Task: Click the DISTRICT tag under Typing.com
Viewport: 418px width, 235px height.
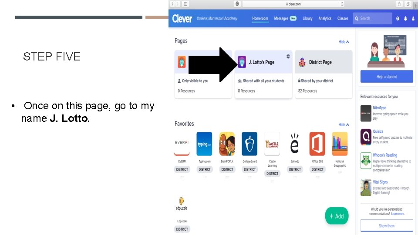Action: 205,169
